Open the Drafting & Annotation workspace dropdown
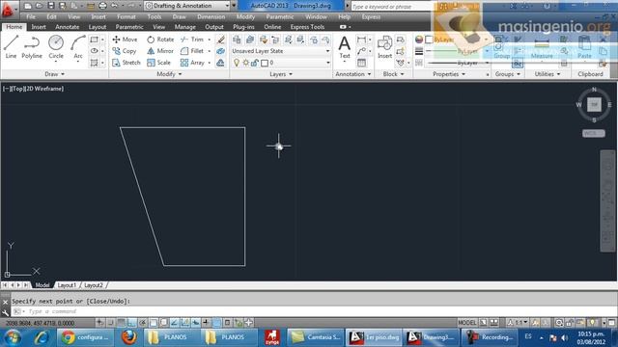The image size is (618, 347). coord(227,6)
